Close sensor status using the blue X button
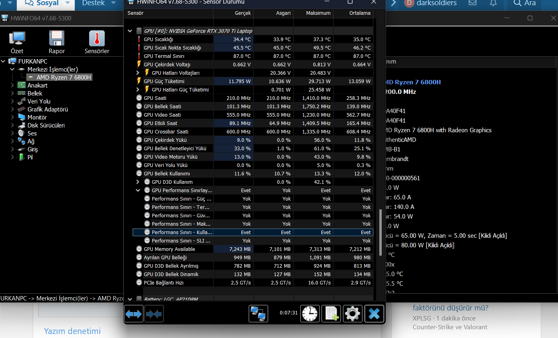The height and width of the screenshot is (338, 558). point(374,314)
